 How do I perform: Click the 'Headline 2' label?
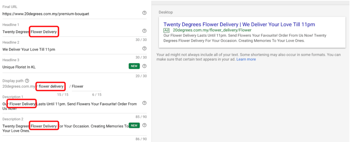(11, 42)
